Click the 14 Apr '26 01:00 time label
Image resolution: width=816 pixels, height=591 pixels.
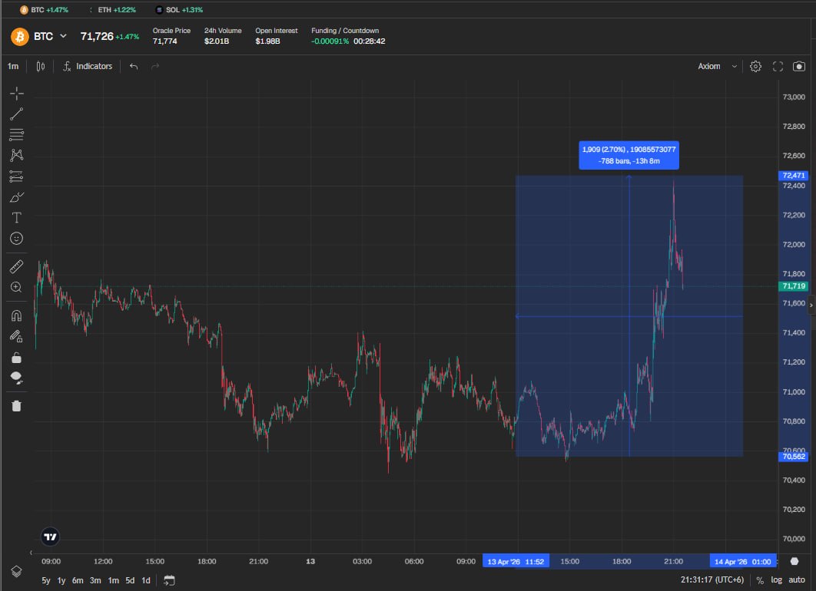[743, 561]
